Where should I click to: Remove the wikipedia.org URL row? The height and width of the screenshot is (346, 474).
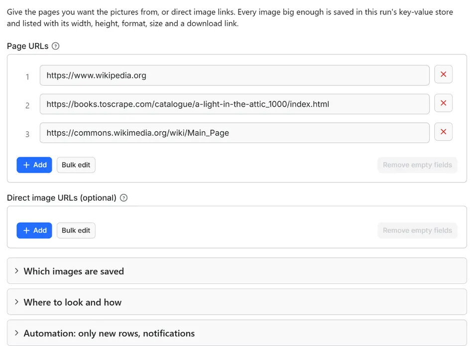point(443,74)
